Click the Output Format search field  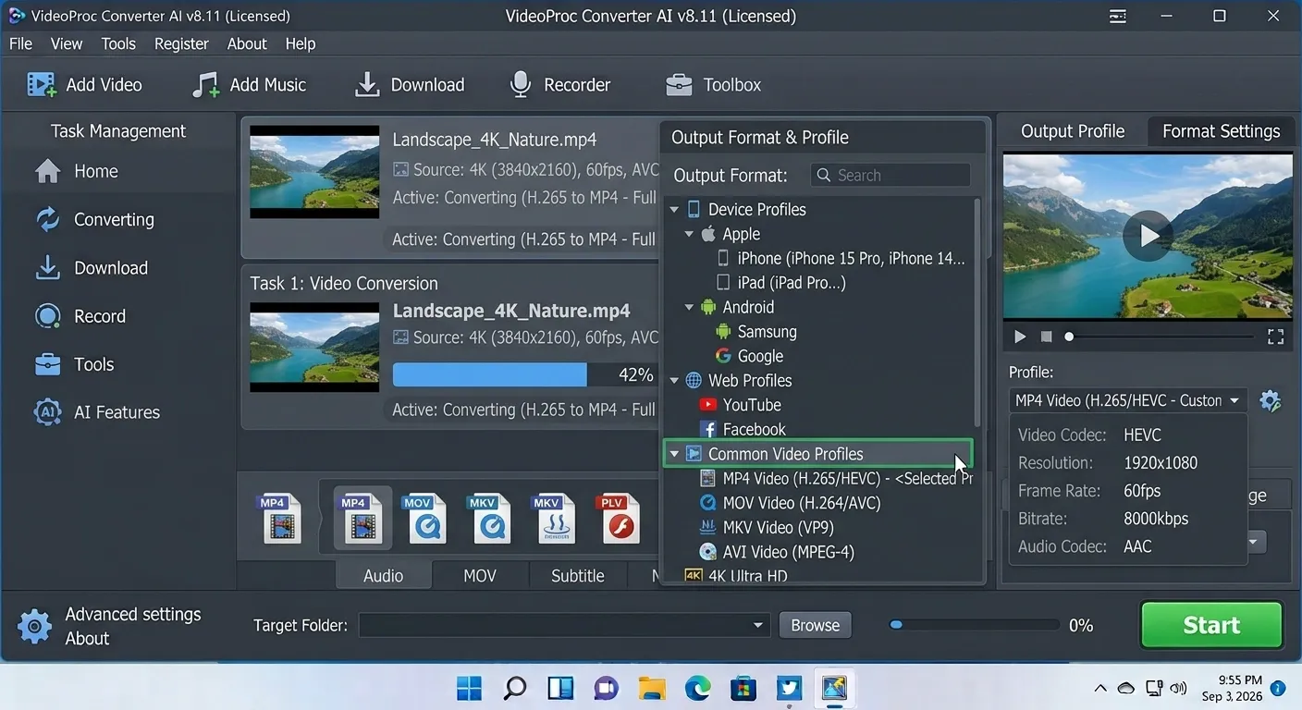pos(891,175)
